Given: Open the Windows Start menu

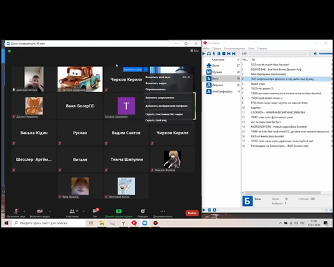Looking at the screenshot, I should tap(6, 223).
